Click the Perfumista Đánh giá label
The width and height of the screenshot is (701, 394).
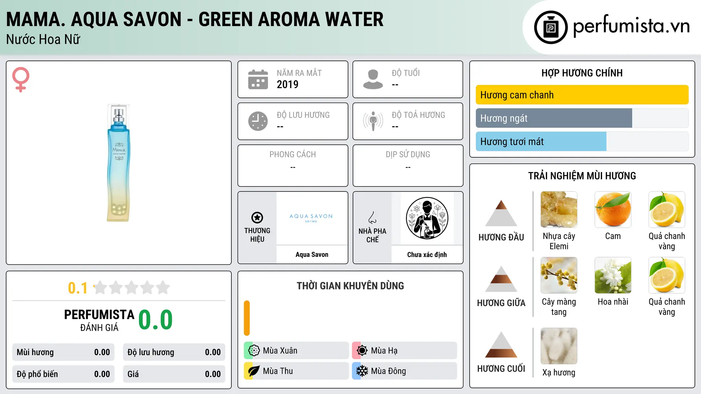[99, 320]
